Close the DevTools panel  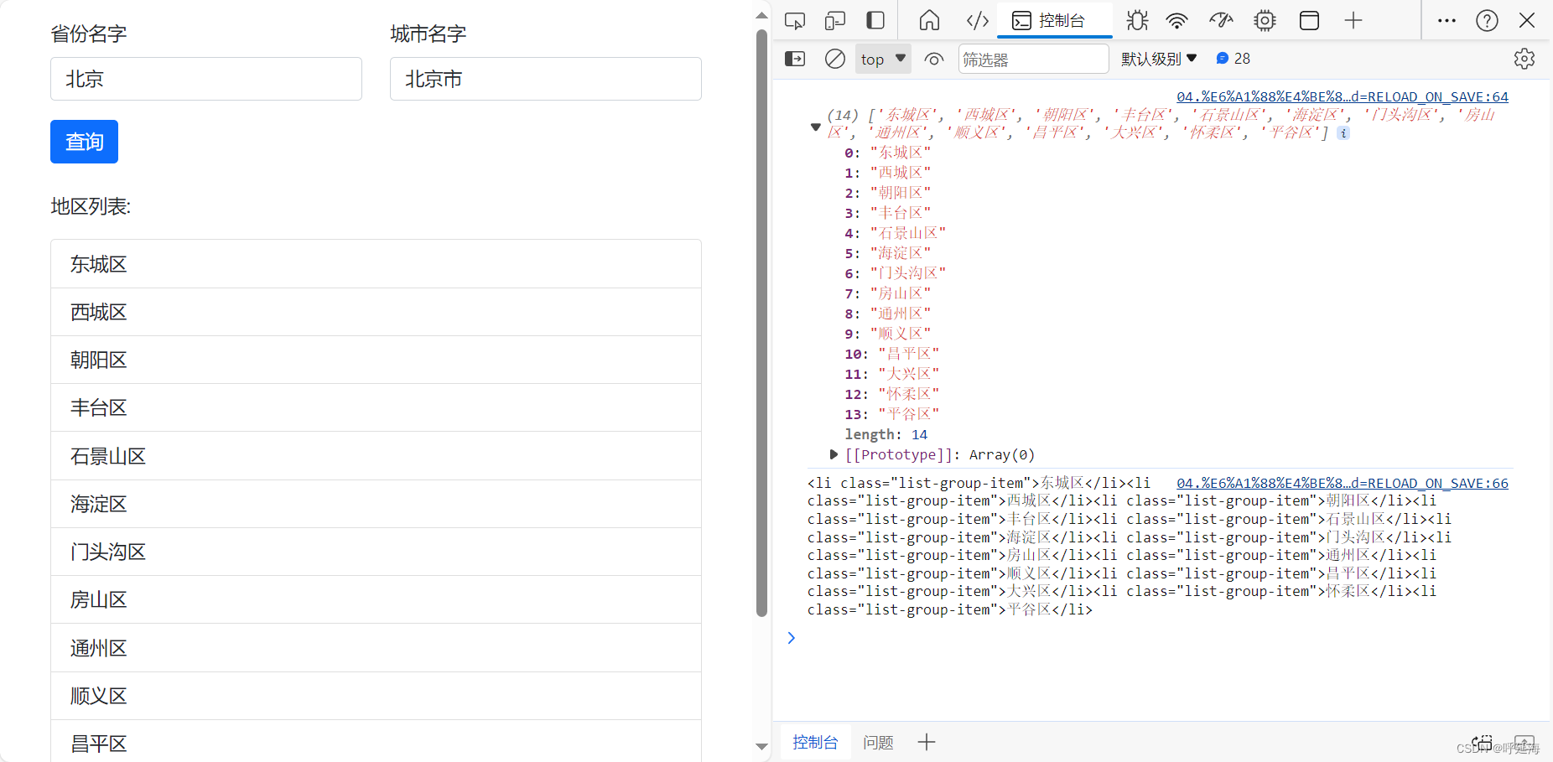(x=1527, y=20)
